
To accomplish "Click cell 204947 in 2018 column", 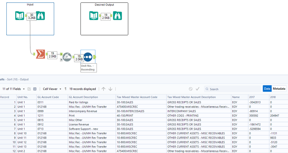I will pos(278,115).
